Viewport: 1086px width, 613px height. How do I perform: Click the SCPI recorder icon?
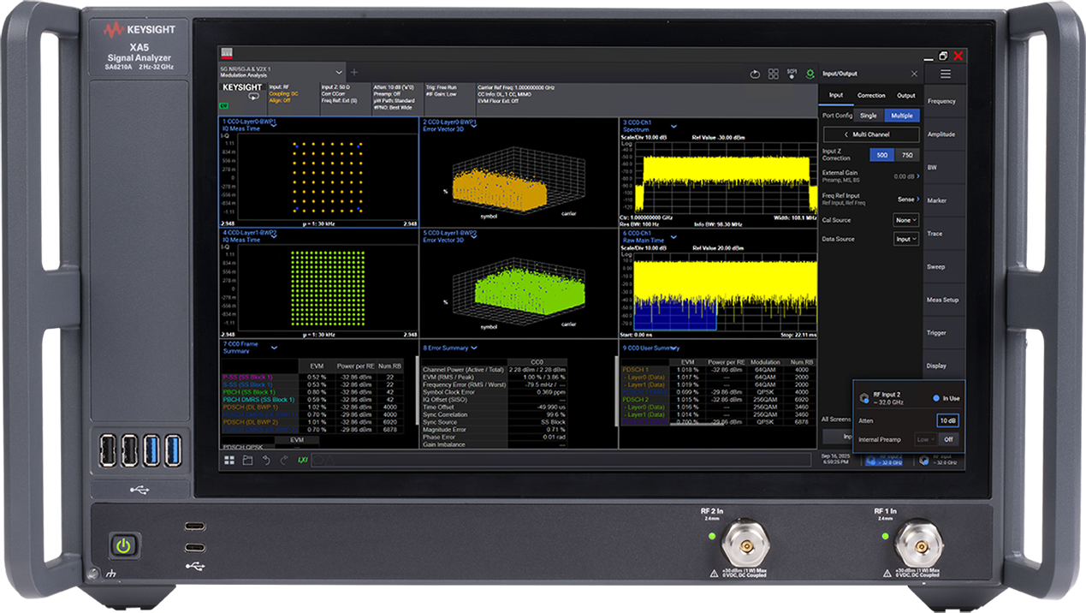pyautogui.click(x=792, y=74)
